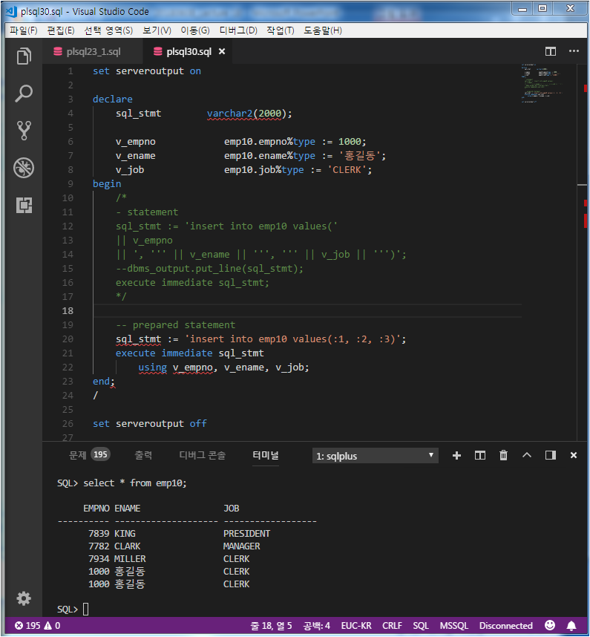Viewport: 590px width, 637px height.
Task: Split the terminal panel
Action: (x=480, y=455)
